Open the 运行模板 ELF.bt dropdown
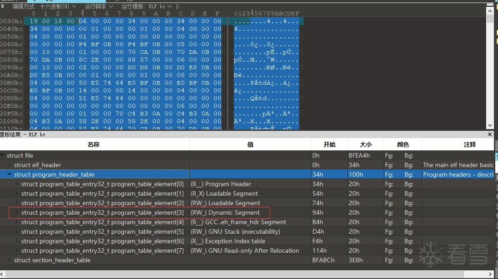Viewport: 498px width, 279px height. tap(147, 6)
